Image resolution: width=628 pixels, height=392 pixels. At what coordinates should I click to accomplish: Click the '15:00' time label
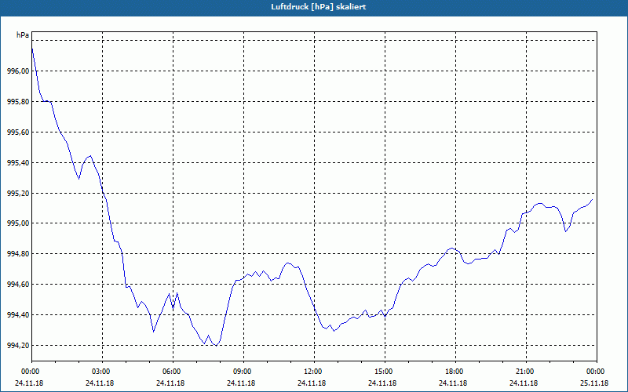pyautogui.click(x=385, y=372)
